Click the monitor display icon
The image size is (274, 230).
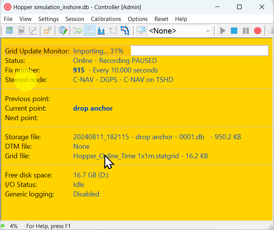tap(141, 31)
